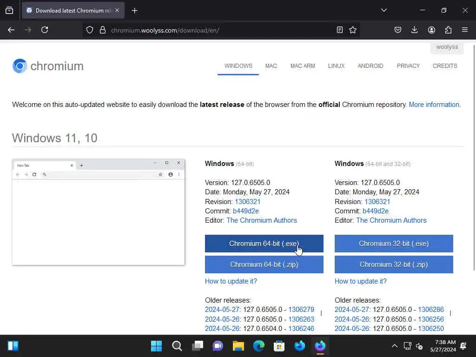Open the browser extensions menu
The width and height of the screenshot is (476, 357).
click(x=448, y=30)
